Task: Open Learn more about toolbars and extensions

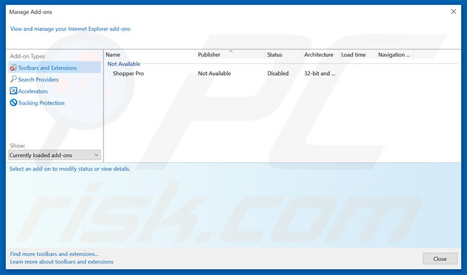Action: (61, 261)
